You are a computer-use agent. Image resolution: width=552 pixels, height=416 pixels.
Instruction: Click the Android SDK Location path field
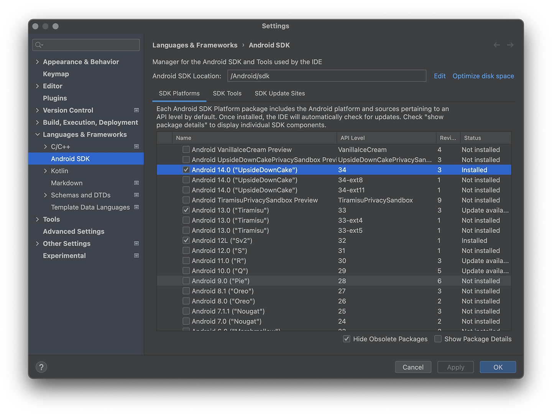[327, 76]
